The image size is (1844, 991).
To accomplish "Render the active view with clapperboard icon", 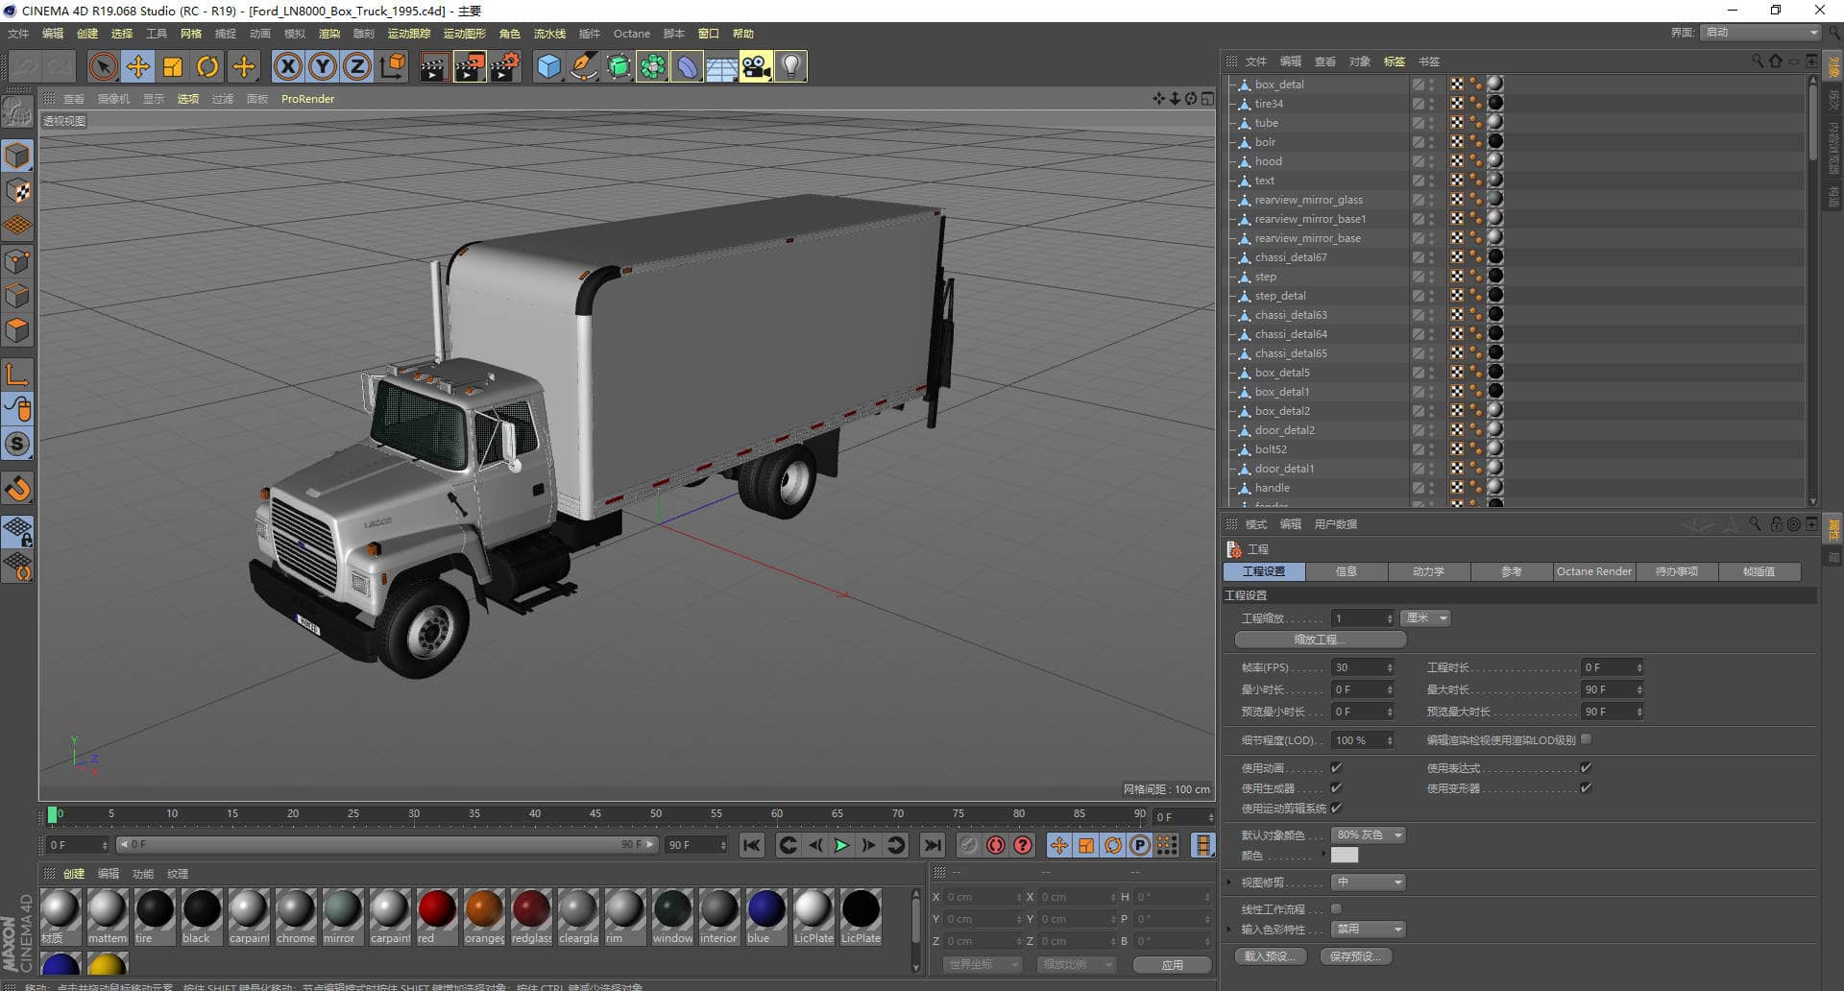I will tap(434, 66).
